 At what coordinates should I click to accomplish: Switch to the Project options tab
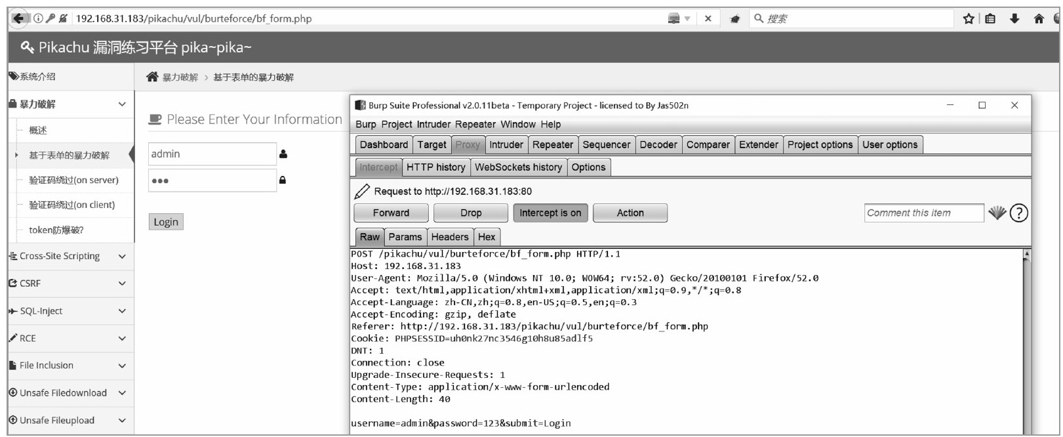coord(820,145)
